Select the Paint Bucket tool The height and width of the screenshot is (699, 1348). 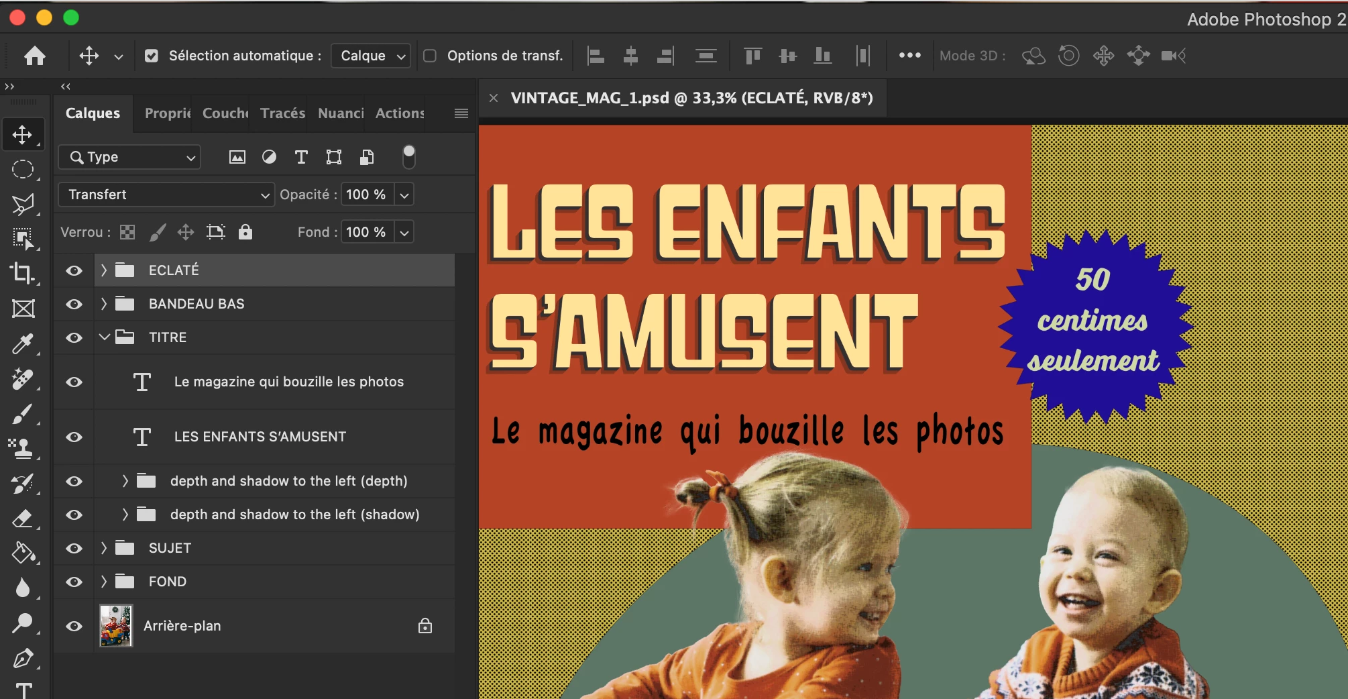point(23,553)
